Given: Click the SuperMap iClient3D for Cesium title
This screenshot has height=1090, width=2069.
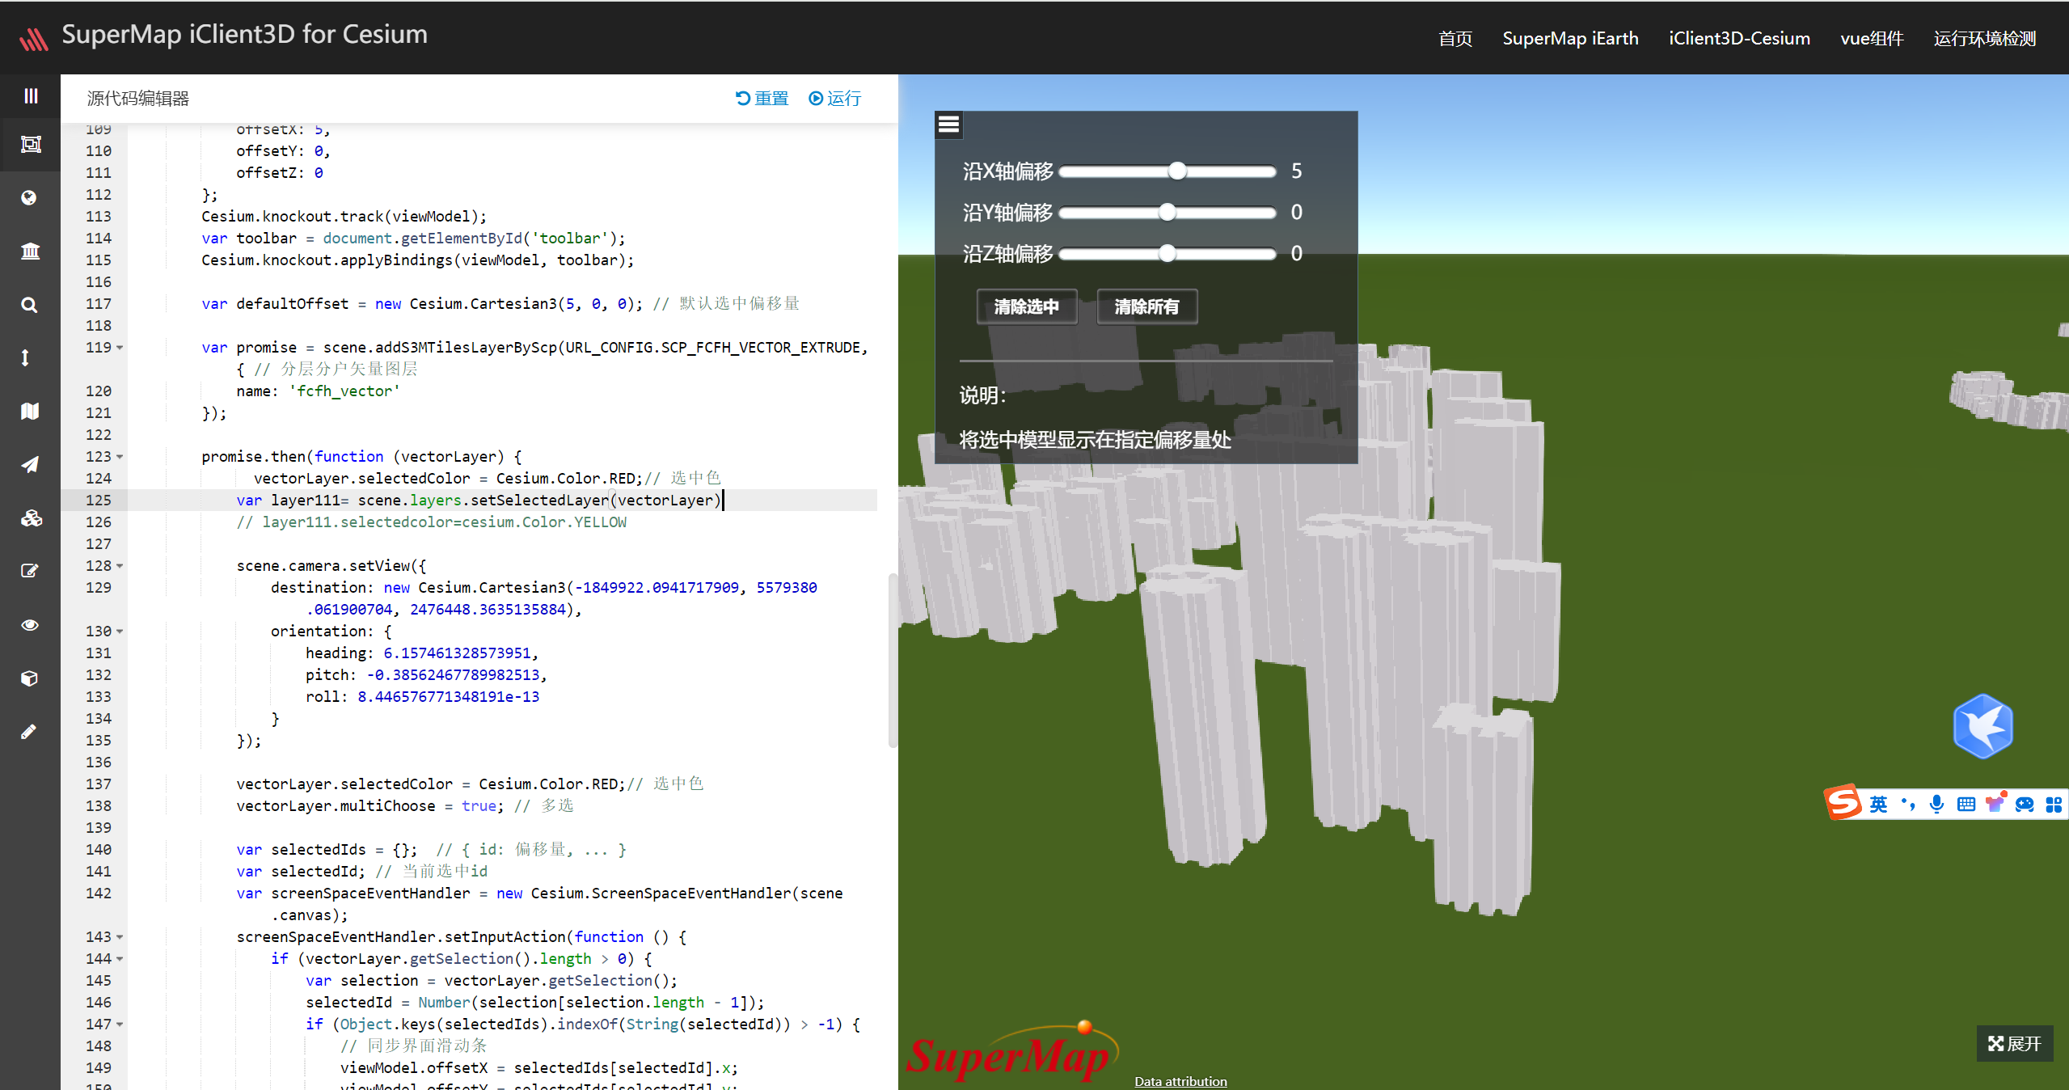Looking at the screenshot, I should 244,35.
